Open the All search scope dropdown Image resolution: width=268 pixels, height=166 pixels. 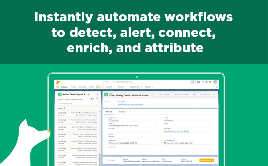tap(107, 82)
